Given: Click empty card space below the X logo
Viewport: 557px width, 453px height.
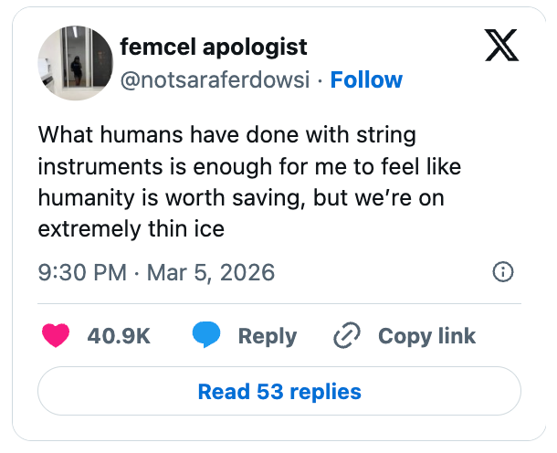Looking at the screenshot, I should (501, 119).
